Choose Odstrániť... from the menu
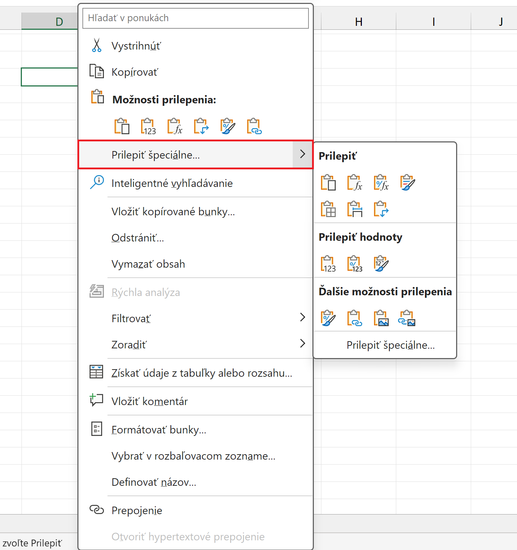The height and width of the screenshot is (550, 517). pyautogui.click(x=196, y=238)
